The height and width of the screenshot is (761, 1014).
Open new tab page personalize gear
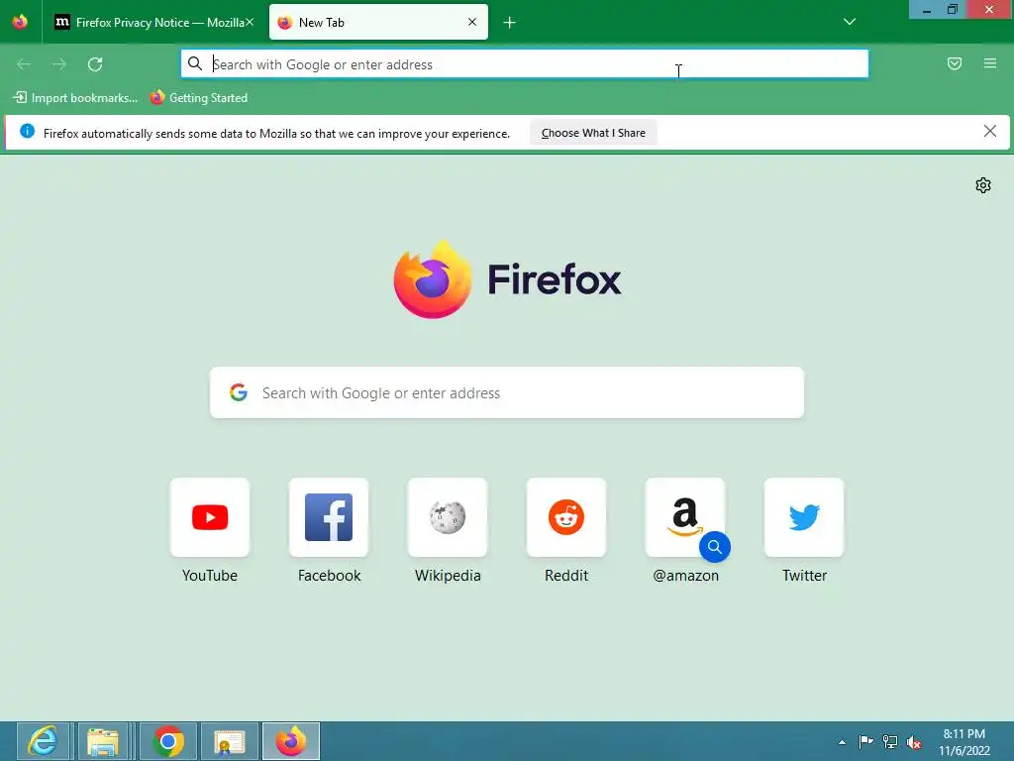point(983,185)
